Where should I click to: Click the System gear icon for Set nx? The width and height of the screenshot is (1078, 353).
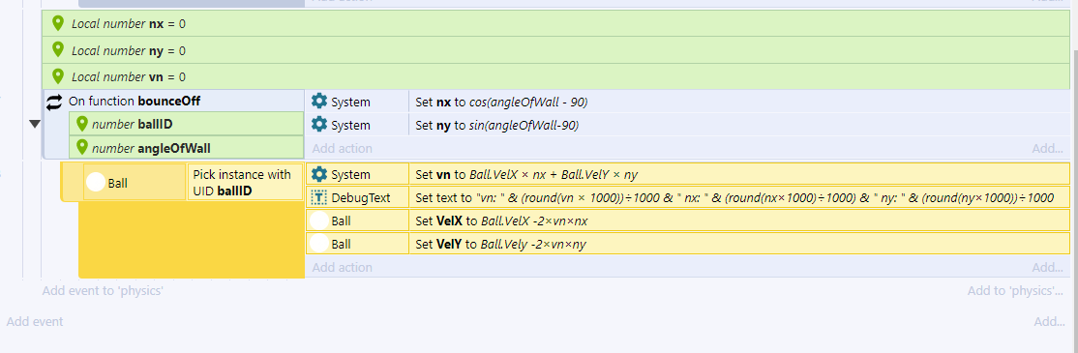[x=319, y=102]
